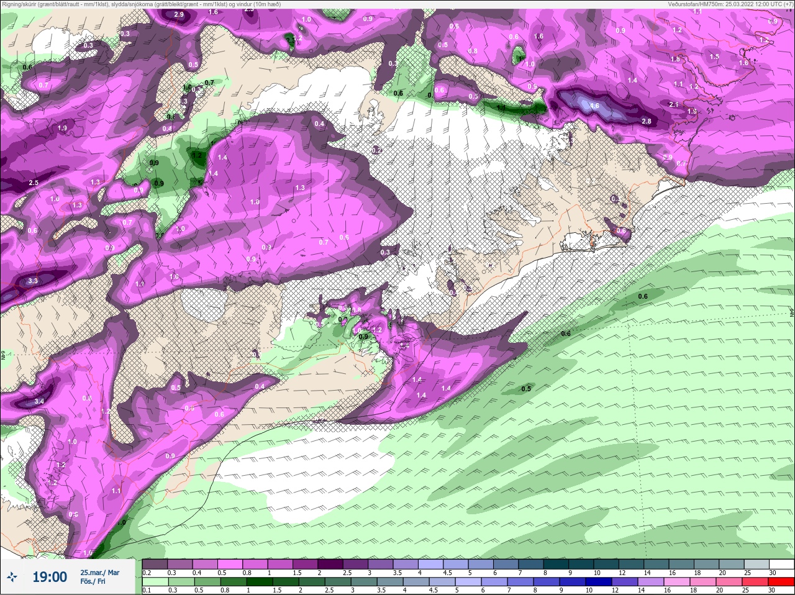795x595 pixels.
Task: Click the dark green 1 swatch in lower legend
Action: (258, 582)
